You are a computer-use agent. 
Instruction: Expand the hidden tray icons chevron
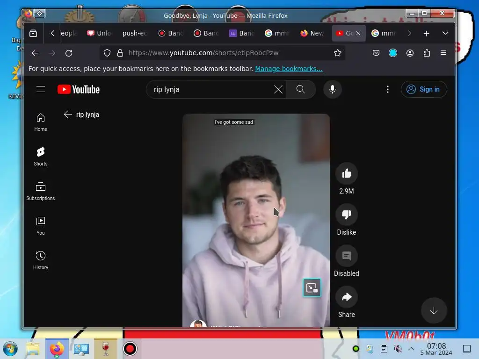(411, 349)
